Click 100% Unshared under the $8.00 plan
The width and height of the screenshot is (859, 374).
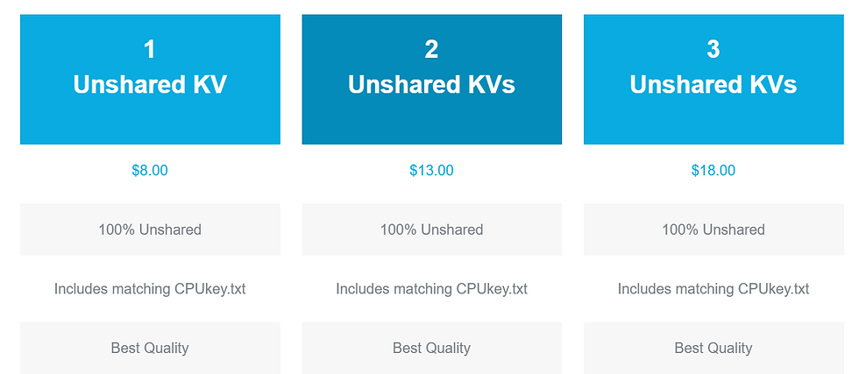pos(150,229)
